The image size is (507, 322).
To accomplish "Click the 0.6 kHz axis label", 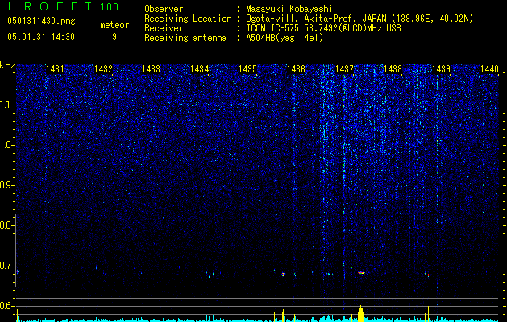I will coord(6,306).
